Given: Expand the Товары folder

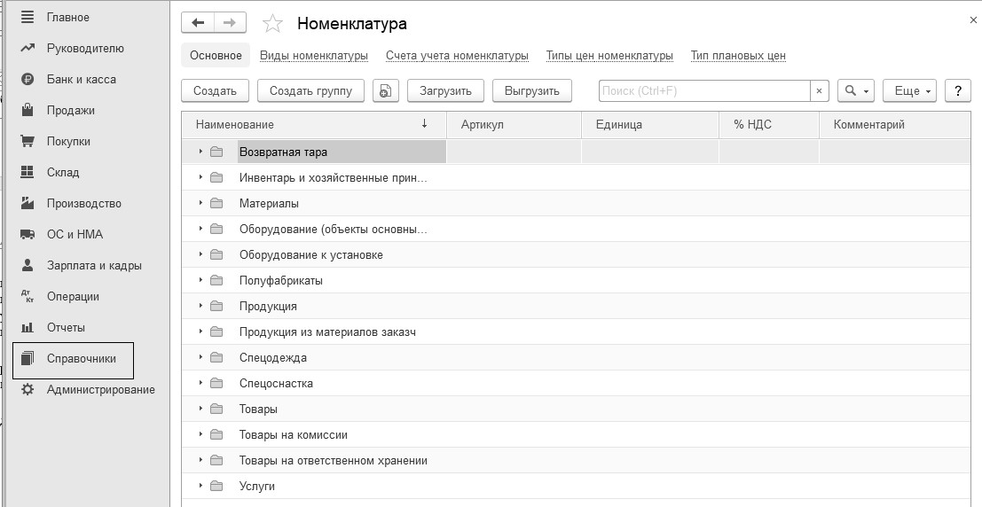Looking at the screenshot, I should click(x=201, y=409).
